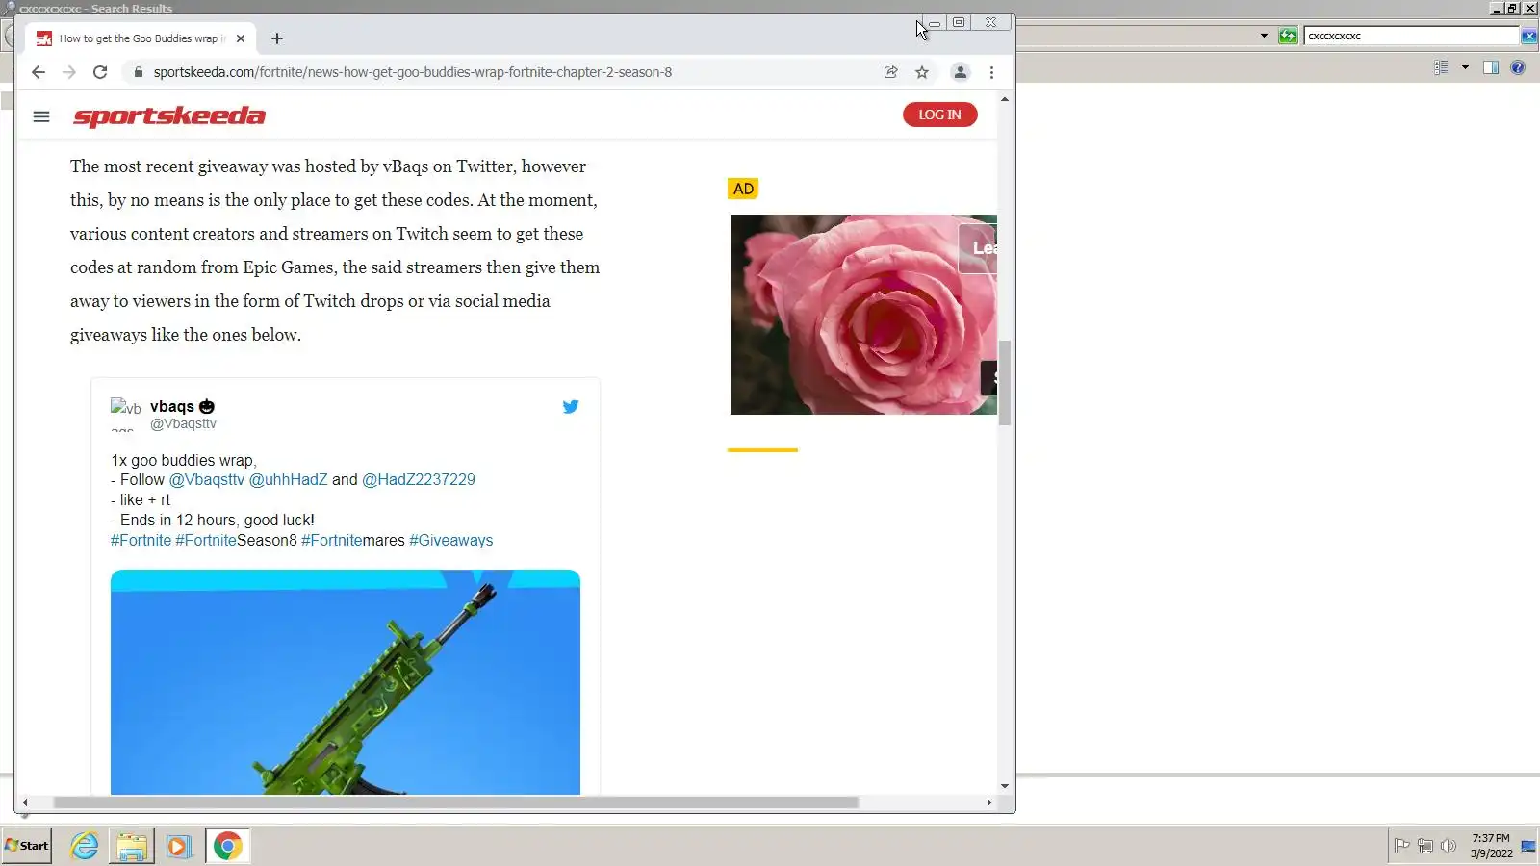1540x866 pixels.
Task: Click the horizontal scroll right arrow
Action: point(988,802)
